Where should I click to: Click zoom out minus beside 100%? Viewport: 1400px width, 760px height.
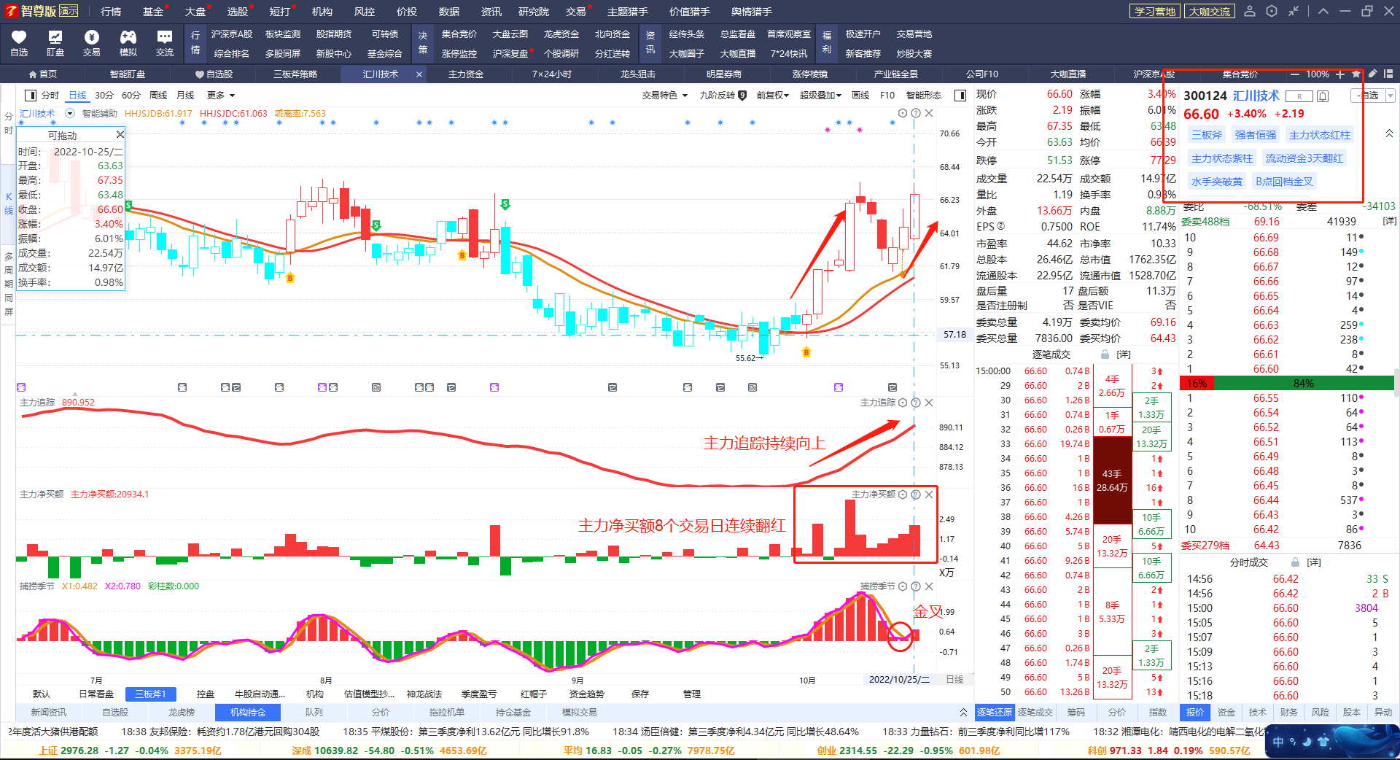[1295, 74]
